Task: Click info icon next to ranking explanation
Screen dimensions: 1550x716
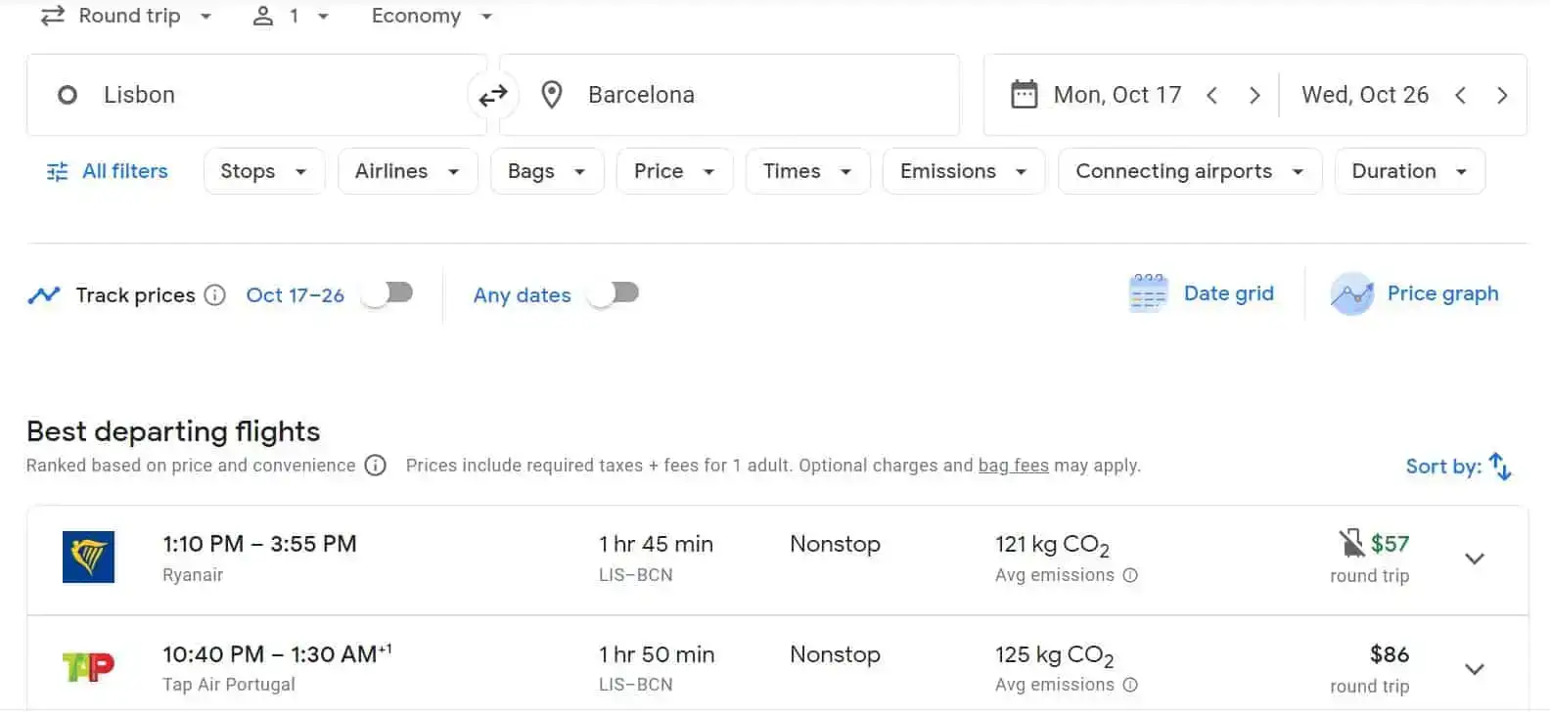Action: [x=376, y=466]
